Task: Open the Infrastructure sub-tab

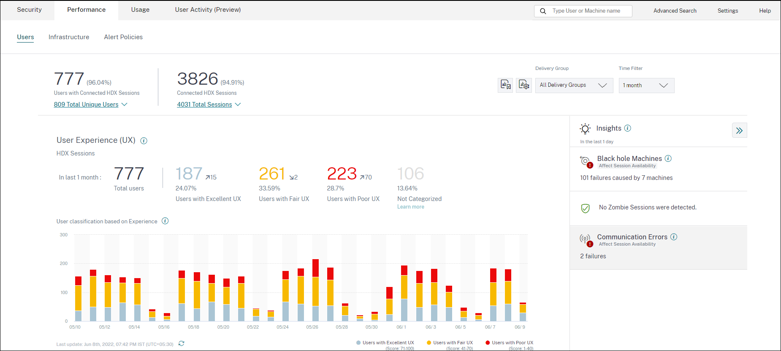Action: tap(69, 37)
